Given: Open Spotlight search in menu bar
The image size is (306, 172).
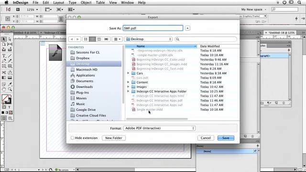Looking at the screenshot, I should pos(299,2).
